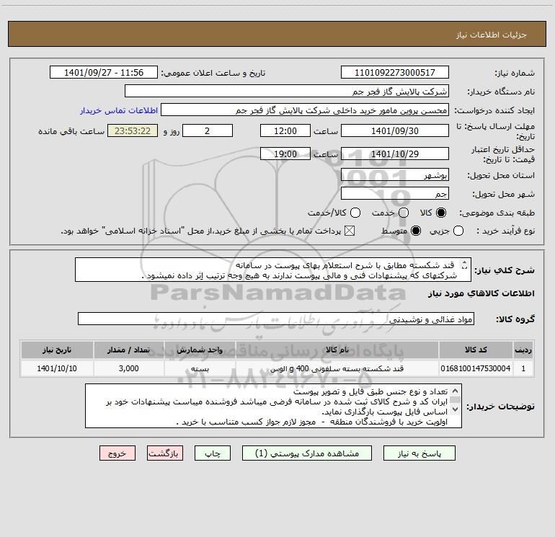Click the product name قند شکسته cell

pos(337,368)
